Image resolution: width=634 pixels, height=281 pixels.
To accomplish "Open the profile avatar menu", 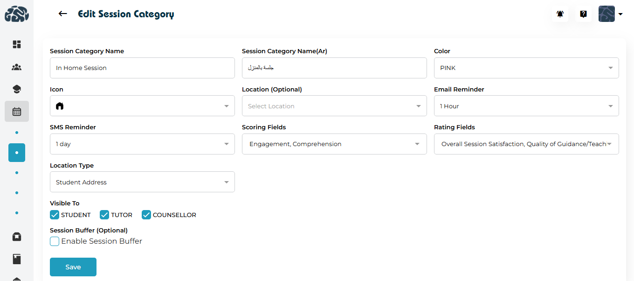I will 610,14.
